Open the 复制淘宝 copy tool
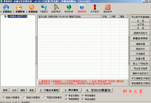 [x=6, y=9]
